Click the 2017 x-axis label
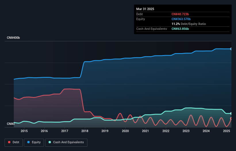This screenshot has height=151, width=236. (x=65, y=131)
